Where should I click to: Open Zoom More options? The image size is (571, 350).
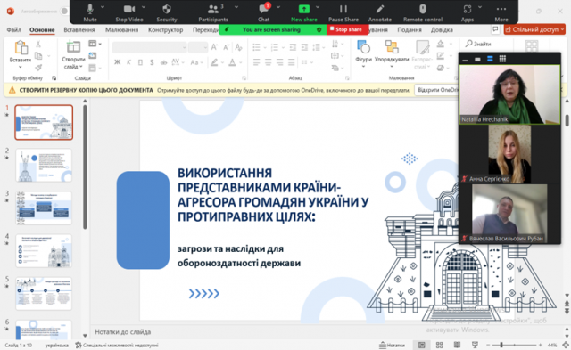(x=501, y=12)
